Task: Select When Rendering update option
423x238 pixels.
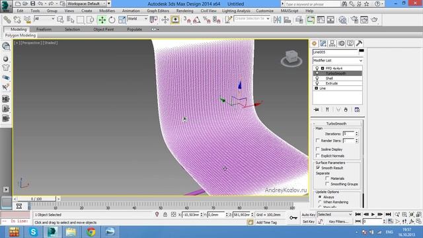Action: tap(320, 202)
